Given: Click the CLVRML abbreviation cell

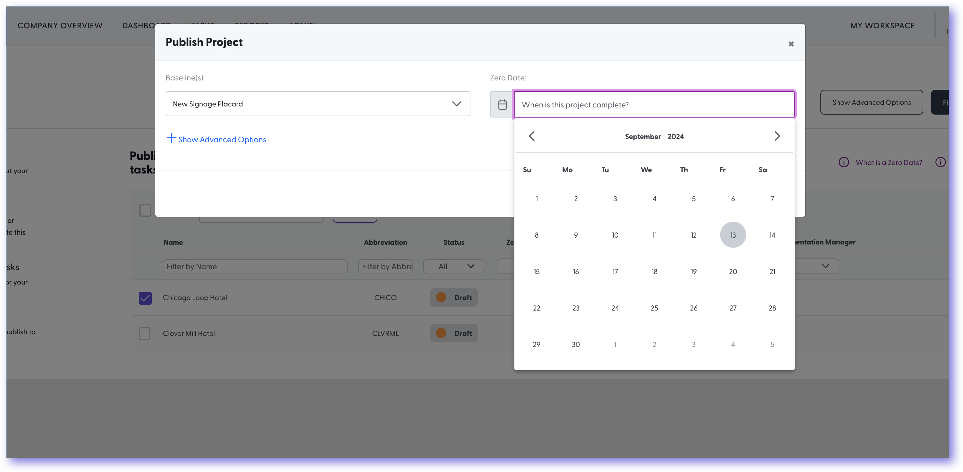Looking at the screenshot, I should [385, 333].
